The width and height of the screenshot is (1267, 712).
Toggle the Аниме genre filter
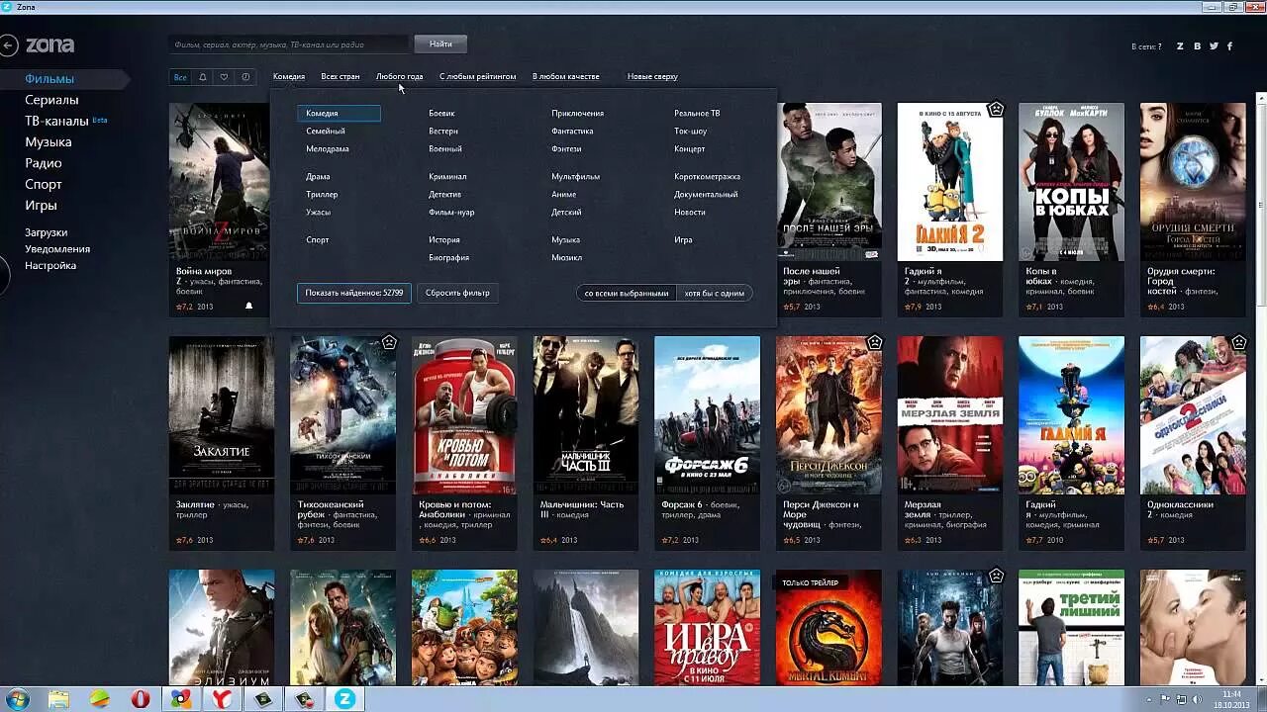[x=563, y=195]
